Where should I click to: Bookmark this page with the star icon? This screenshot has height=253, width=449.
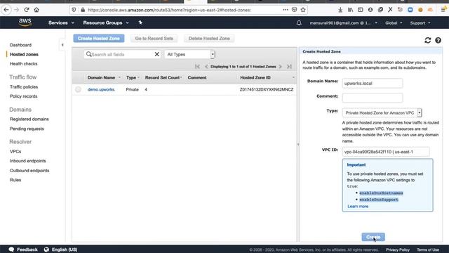303,10
